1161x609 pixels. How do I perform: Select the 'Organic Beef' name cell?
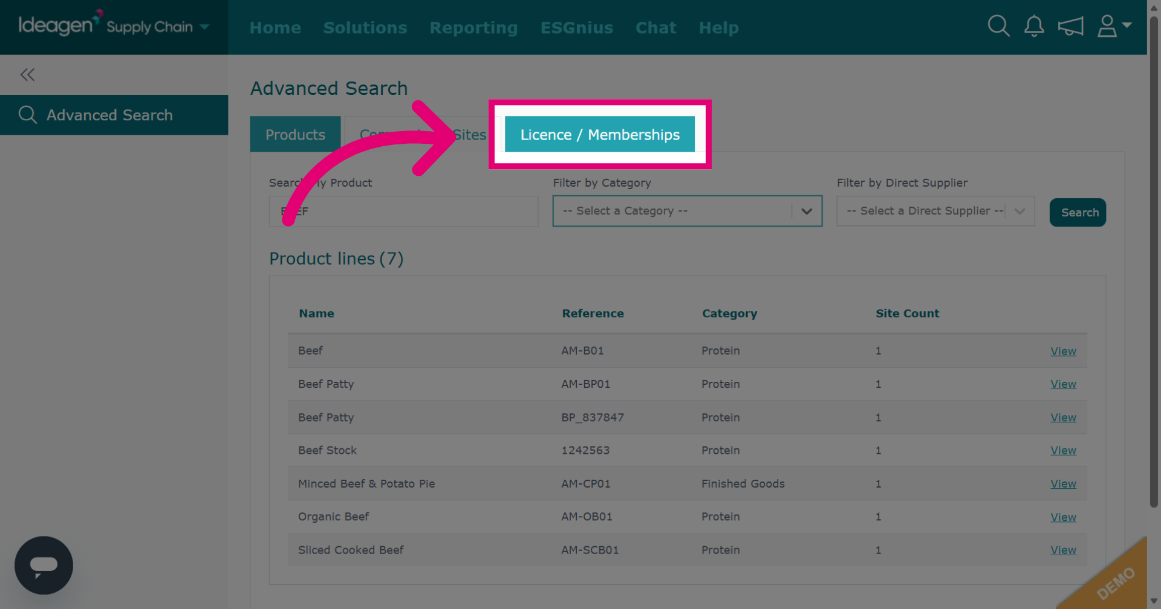coord(333,517)
